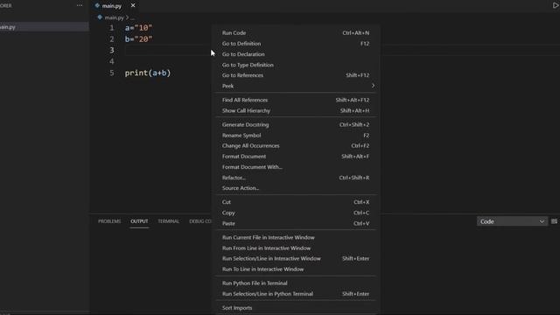Click the panel layout icon beside Code dropdown
560x315 pixels.
coord(554,221)
